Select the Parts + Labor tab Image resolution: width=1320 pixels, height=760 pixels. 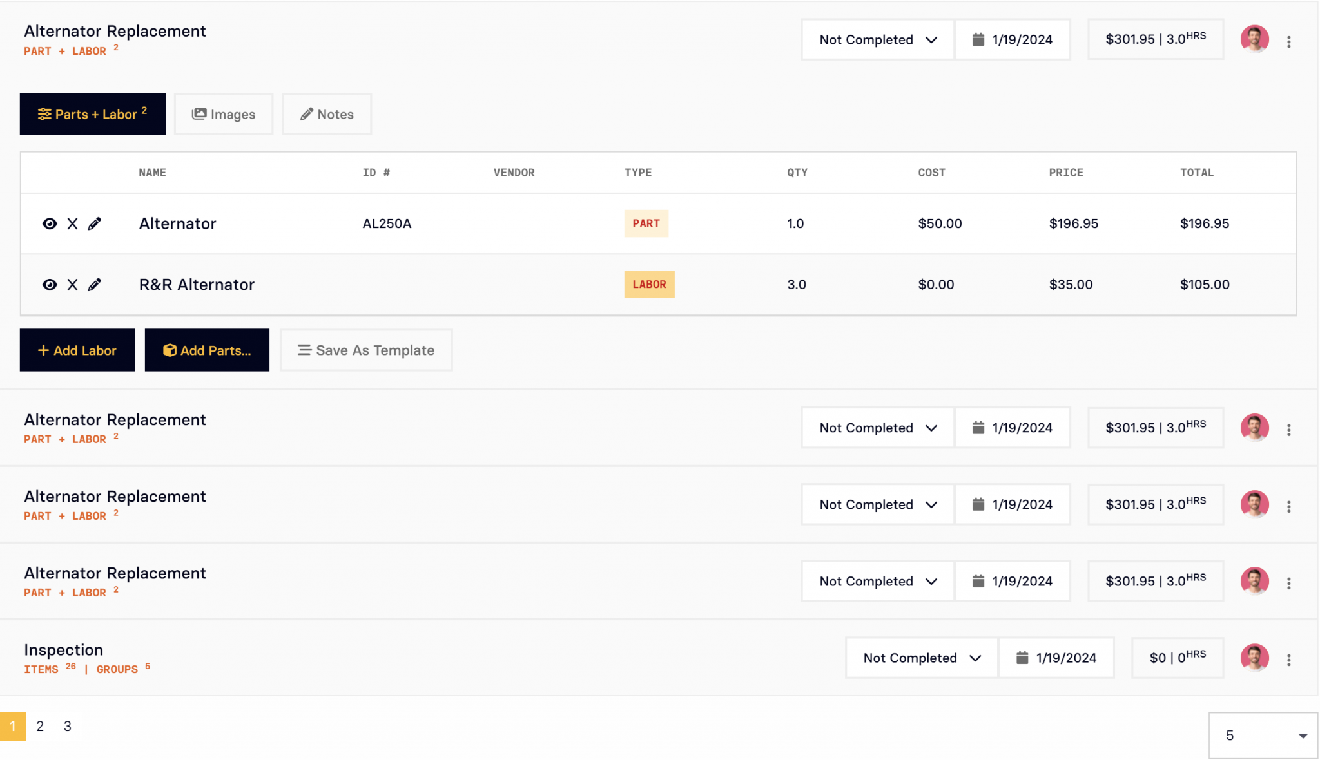tap(92, 114)
